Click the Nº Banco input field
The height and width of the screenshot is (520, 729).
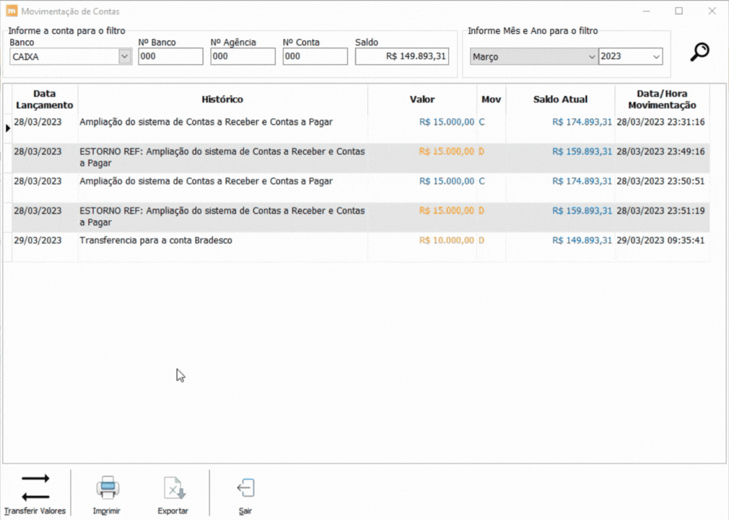pyautogui.click(x=170, y=56)
